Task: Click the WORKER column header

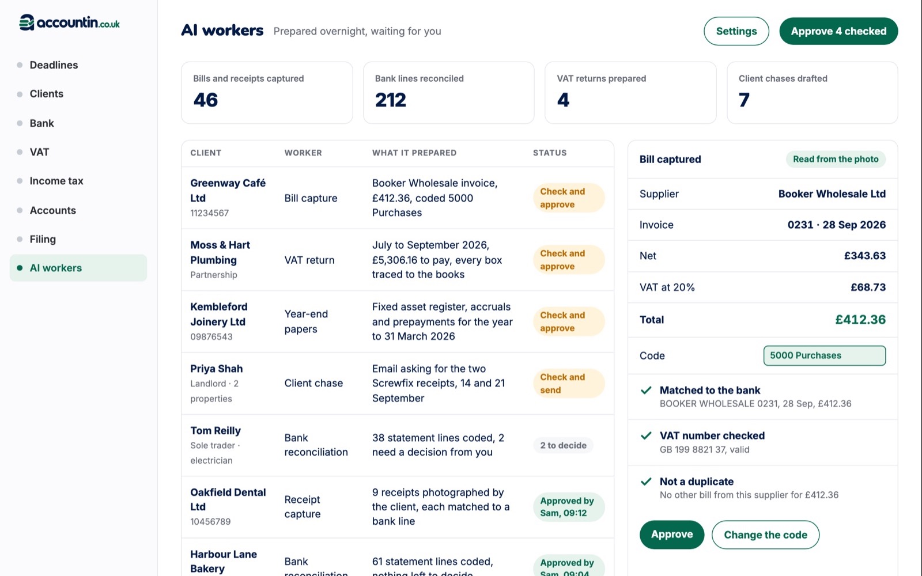Action: tap(303, 153)
